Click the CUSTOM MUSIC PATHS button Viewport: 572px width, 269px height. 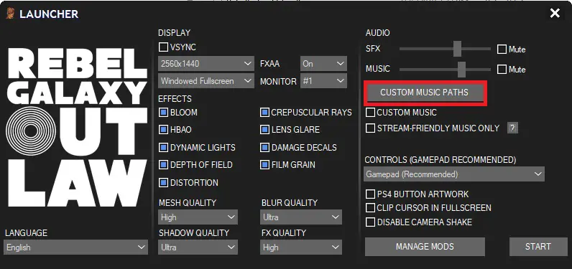425,93
